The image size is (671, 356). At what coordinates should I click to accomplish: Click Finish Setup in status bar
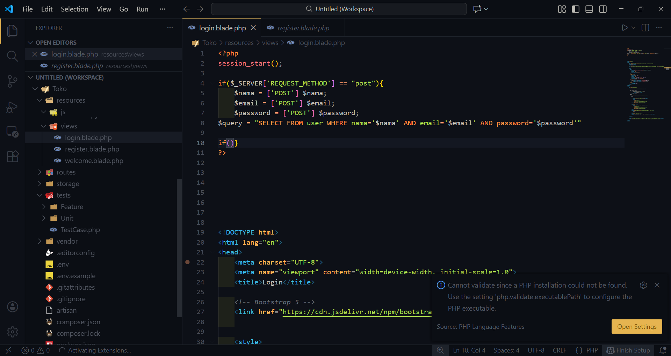coord(628,350)
